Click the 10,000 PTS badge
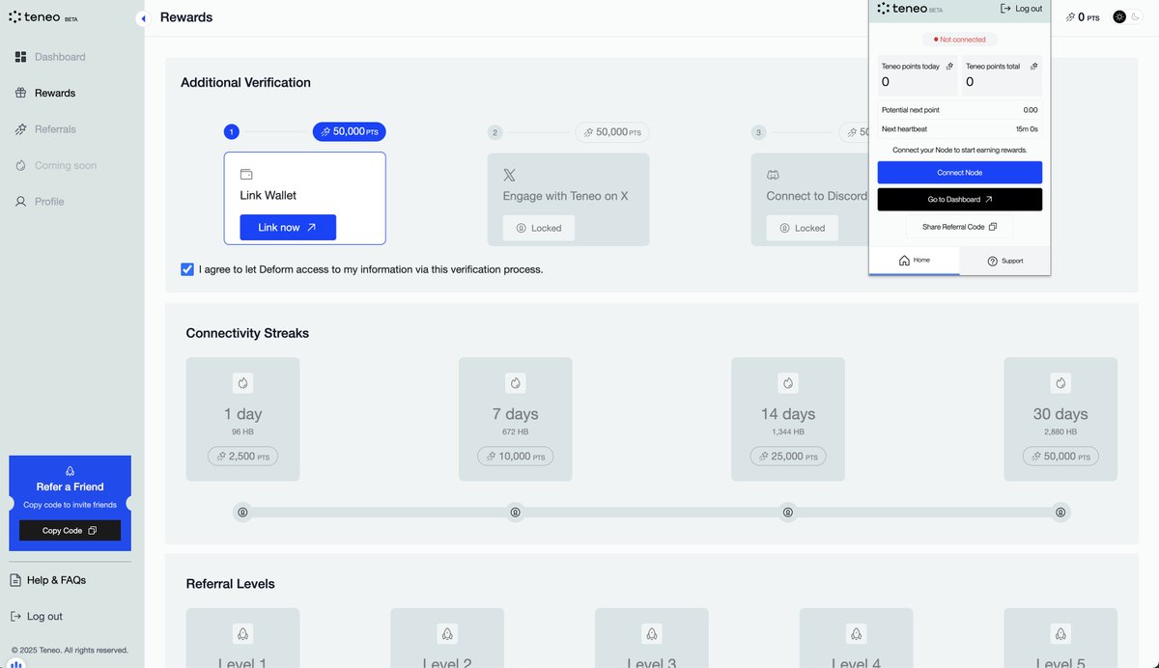1159x668 pixels. click(x=515, y=457)
